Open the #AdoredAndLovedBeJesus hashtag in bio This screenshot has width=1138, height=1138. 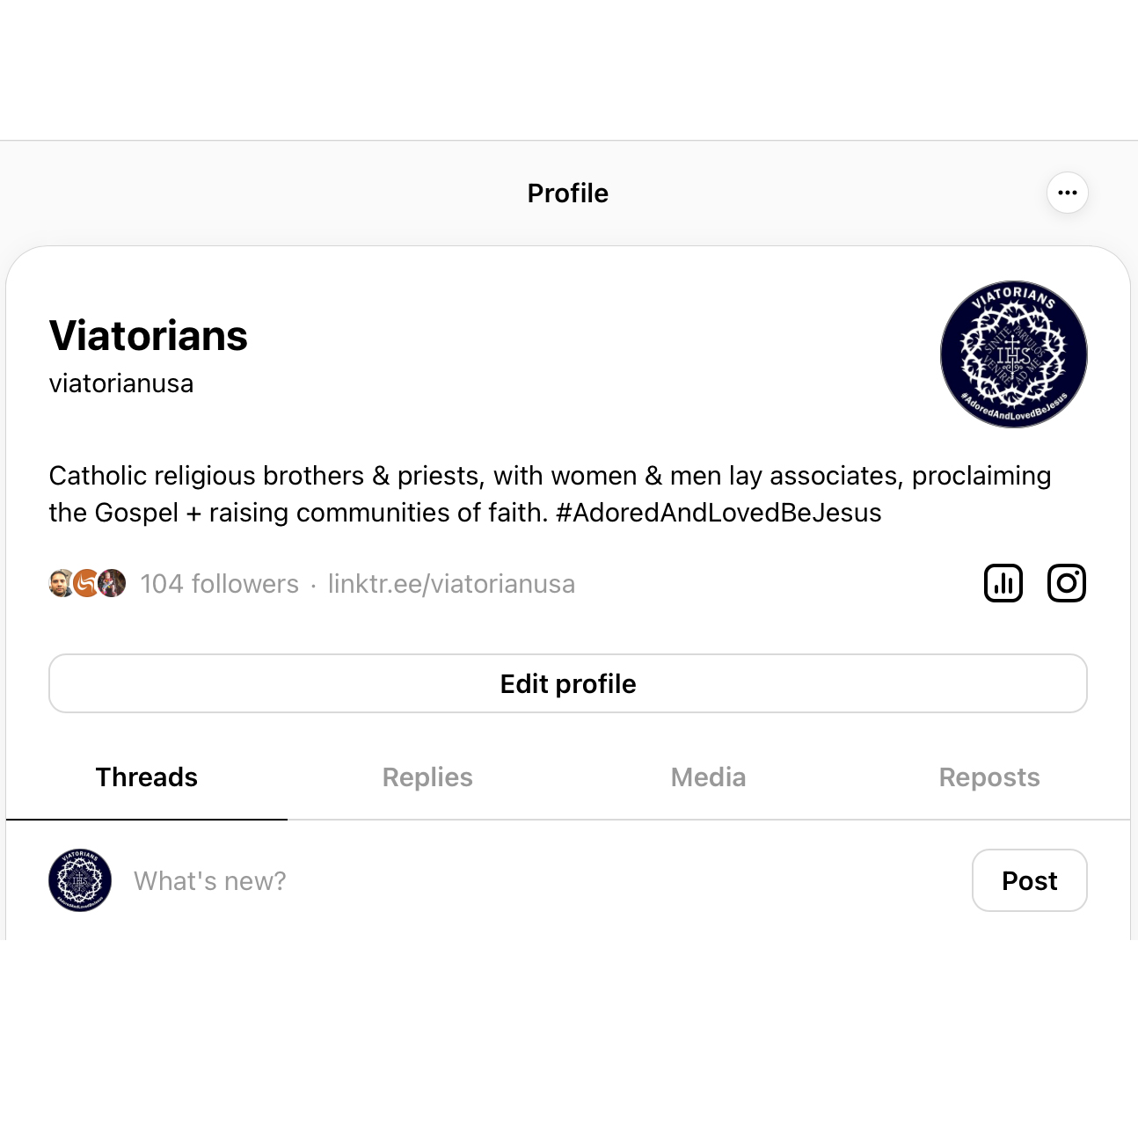pos(719,513)
